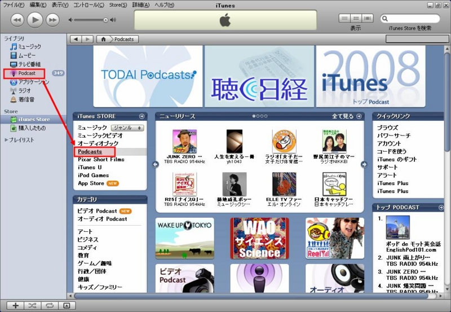Screen dimensions: 451x312
Task: Click the ニューリリース previous page arrow
Action: (156, 164)
